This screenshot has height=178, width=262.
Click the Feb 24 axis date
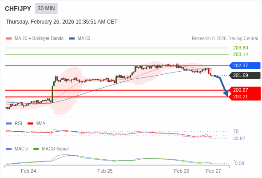28,171
